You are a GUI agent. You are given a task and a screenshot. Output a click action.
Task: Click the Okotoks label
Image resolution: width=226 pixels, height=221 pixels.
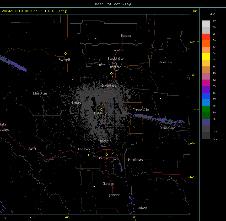[108, 184]
